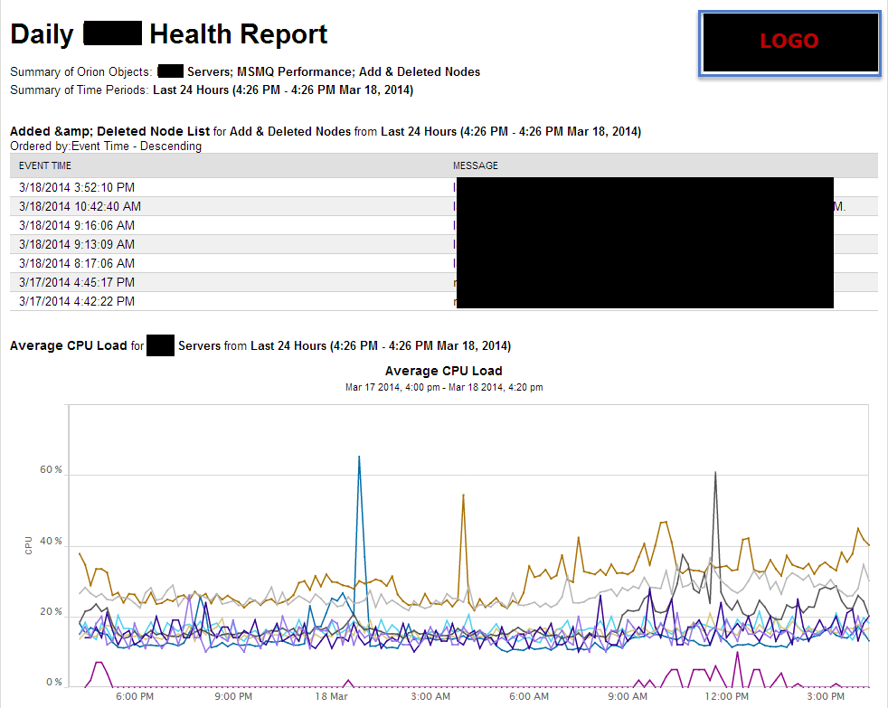
Task: Select row 3/18/2014 8:17:06 AM
Action: pyautogui.click(x=443, y=263)
